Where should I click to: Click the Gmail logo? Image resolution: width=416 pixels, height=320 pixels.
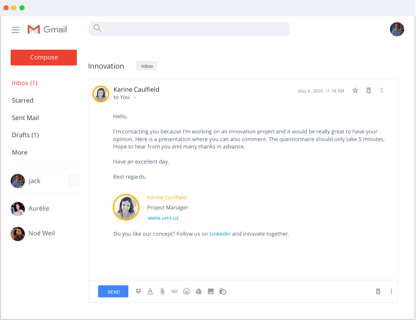tap(47, 29)
